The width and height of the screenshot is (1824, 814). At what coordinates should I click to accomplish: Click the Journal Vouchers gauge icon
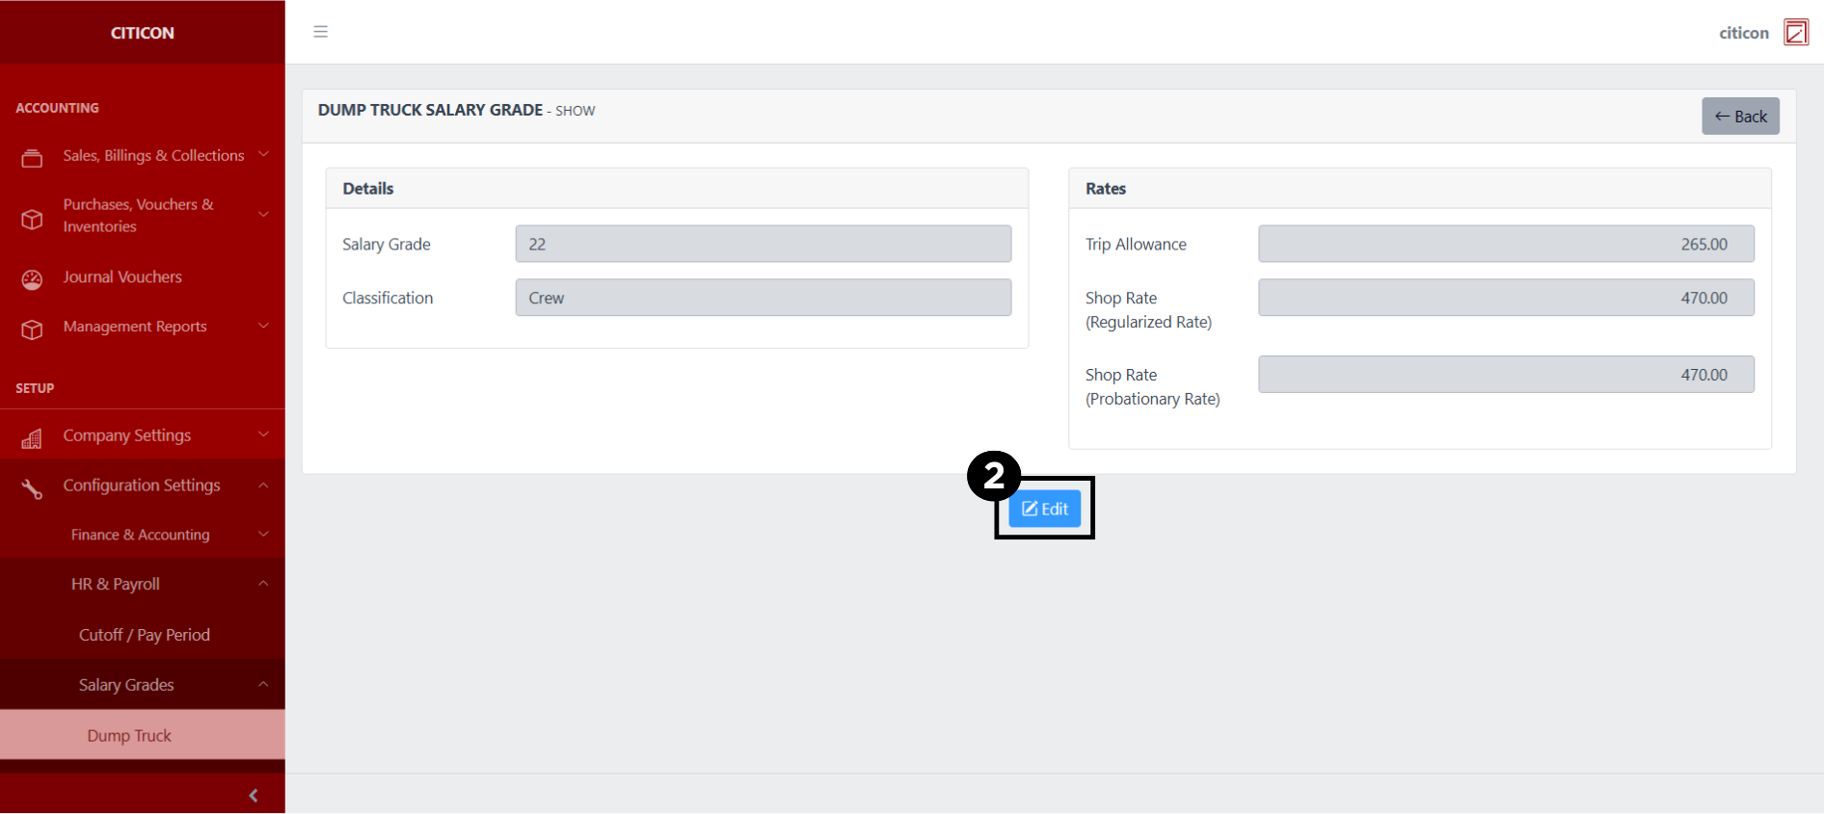(x=32, y=279)
